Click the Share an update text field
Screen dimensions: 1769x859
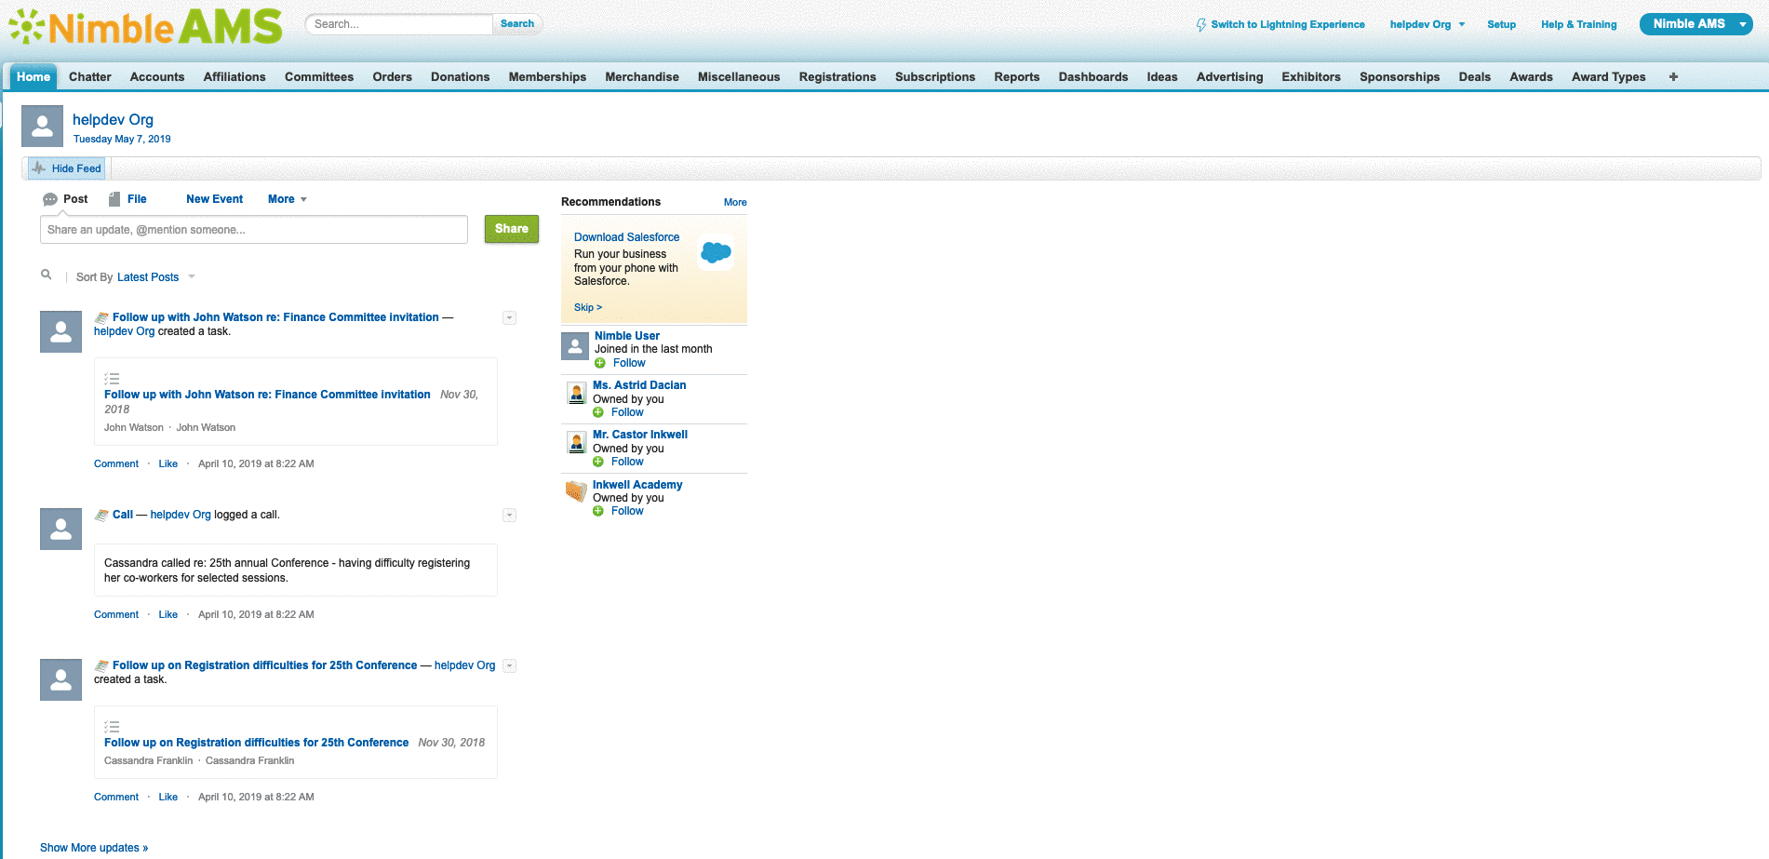[x=253, y=230]
